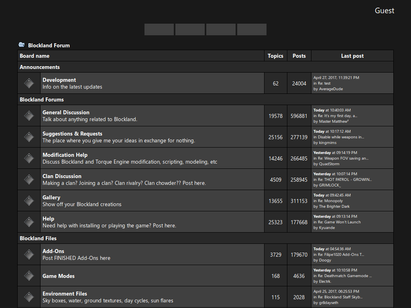
Task: Select the leftmost navigation bar button
Action: pos(159,29)
